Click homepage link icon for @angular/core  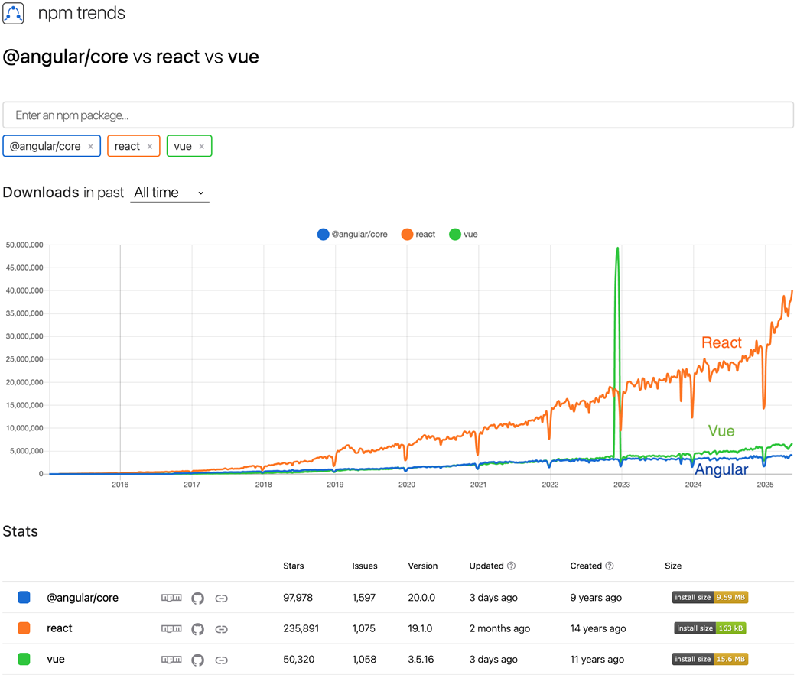(x=222, y=598)
